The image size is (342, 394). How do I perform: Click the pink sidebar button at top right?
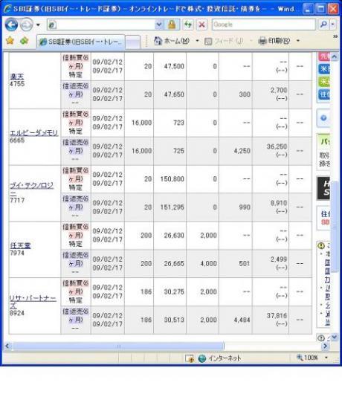click(324, 56)
